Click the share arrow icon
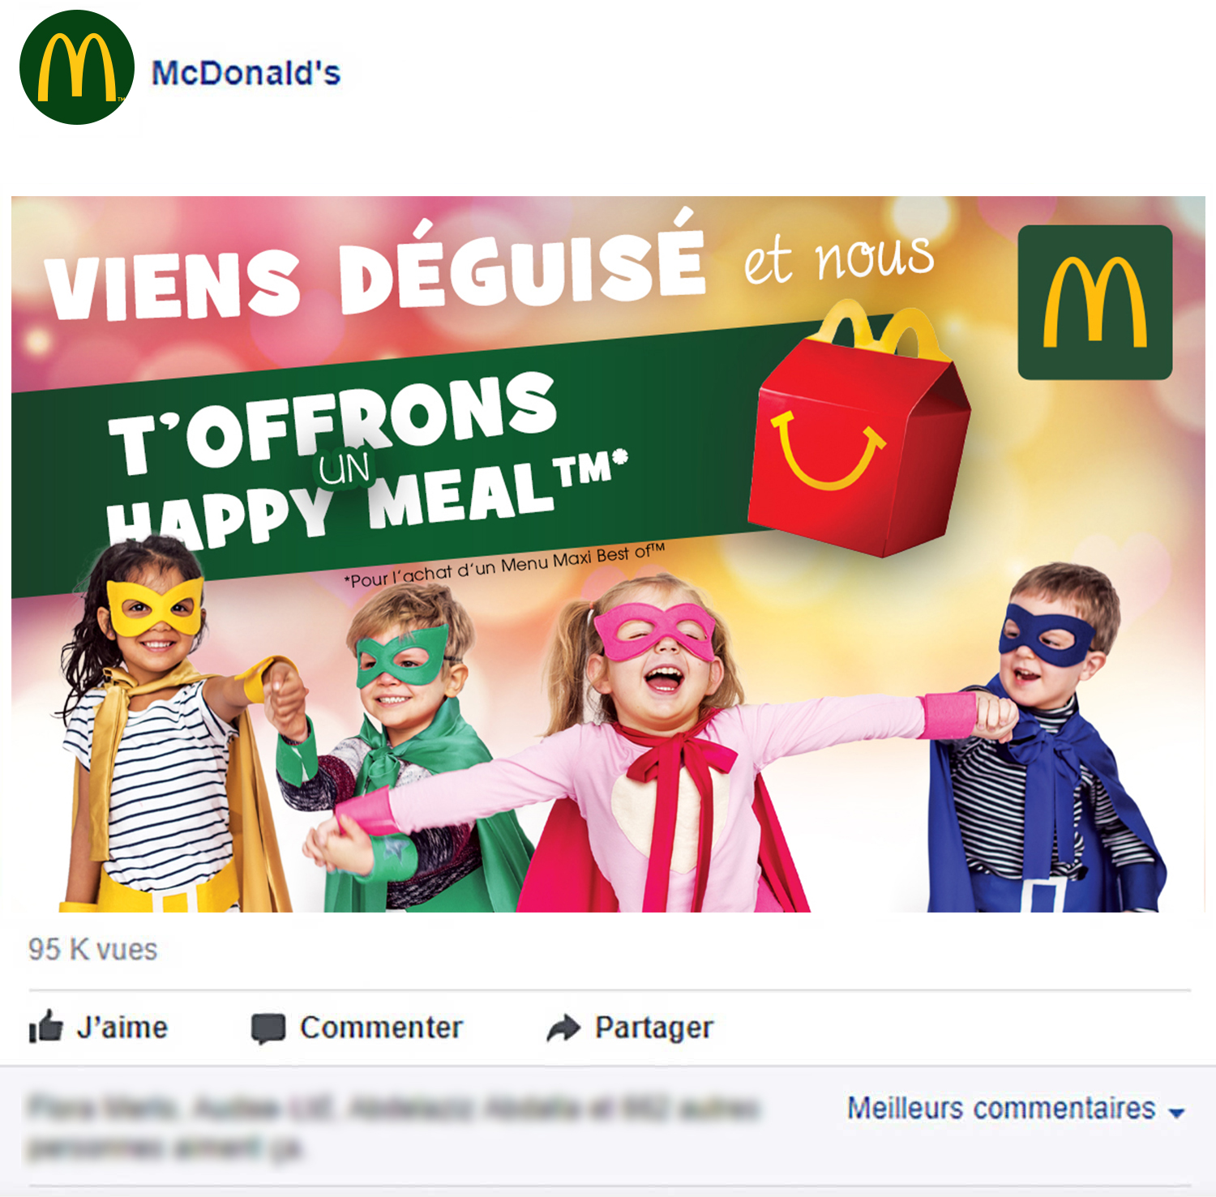The height and width of the screenshot is (1197, 1216). (563, 1028)
